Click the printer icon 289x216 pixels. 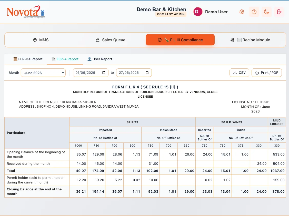pyautogui.click(x=257, y=73)
